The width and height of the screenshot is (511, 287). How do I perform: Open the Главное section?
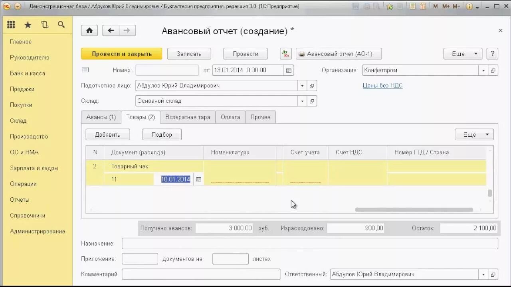pyautogui.click(x=21, y=42)
